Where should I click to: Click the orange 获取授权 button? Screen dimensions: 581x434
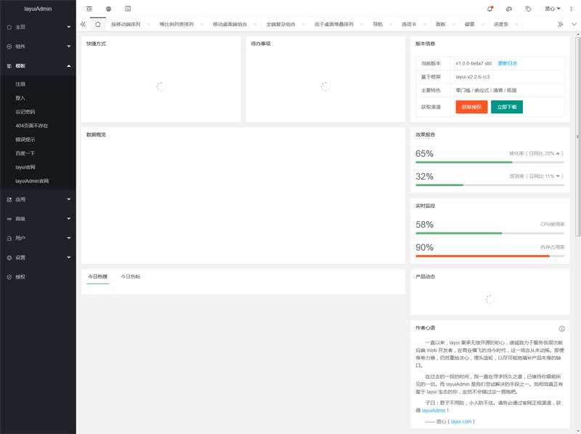pos(471,107)
